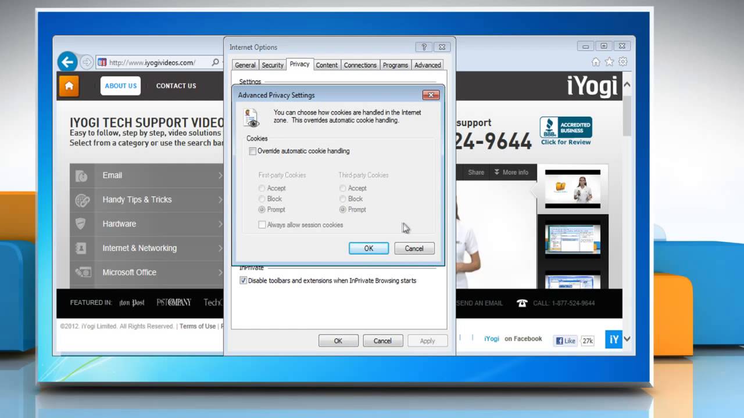Expand the Email category arrow
This screenshot has height=418, width=744.
(x=220, y=175)
